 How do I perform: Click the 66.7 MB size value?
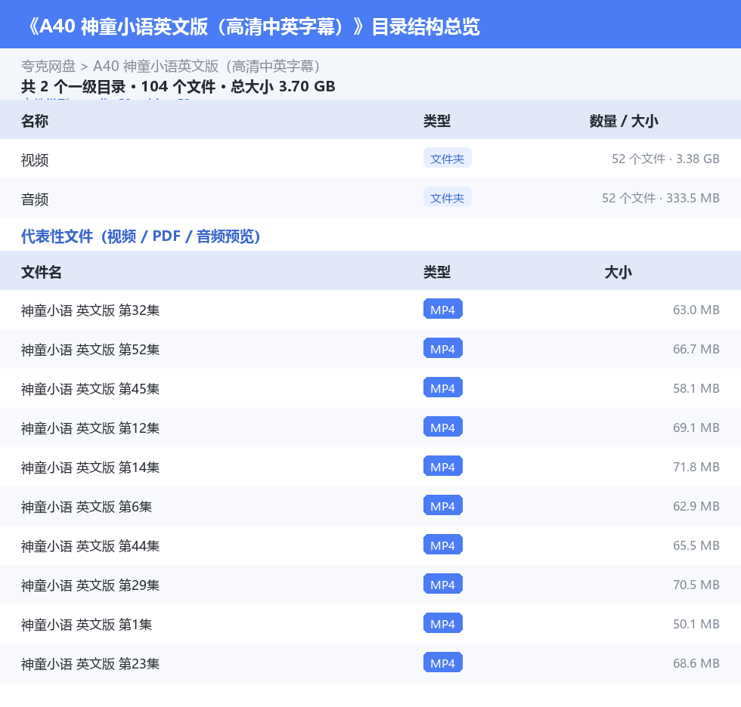tap(696, 349)
